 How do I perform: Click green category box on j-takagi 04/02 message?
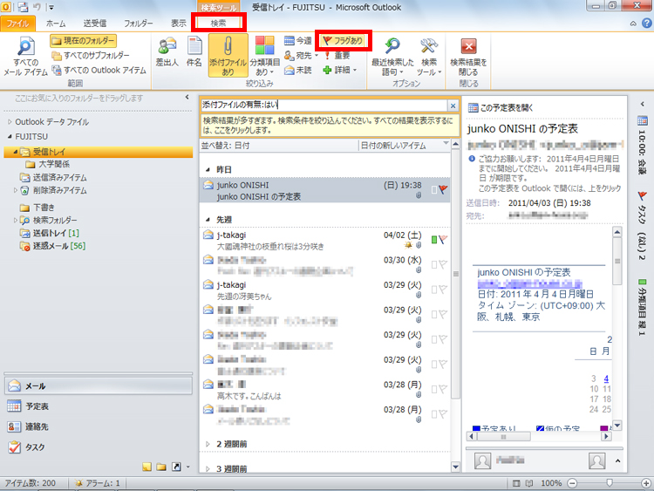434,240
